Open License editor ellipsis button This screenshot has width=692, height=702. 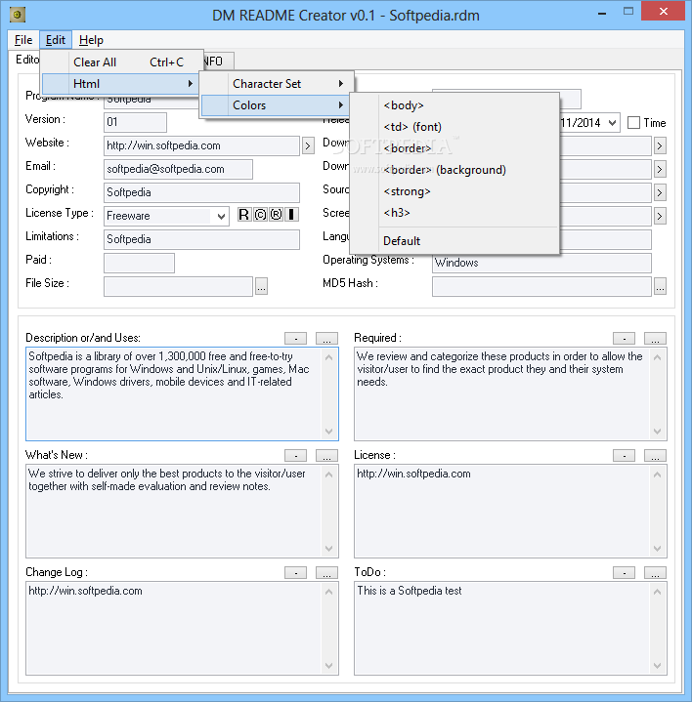[655, 456]
